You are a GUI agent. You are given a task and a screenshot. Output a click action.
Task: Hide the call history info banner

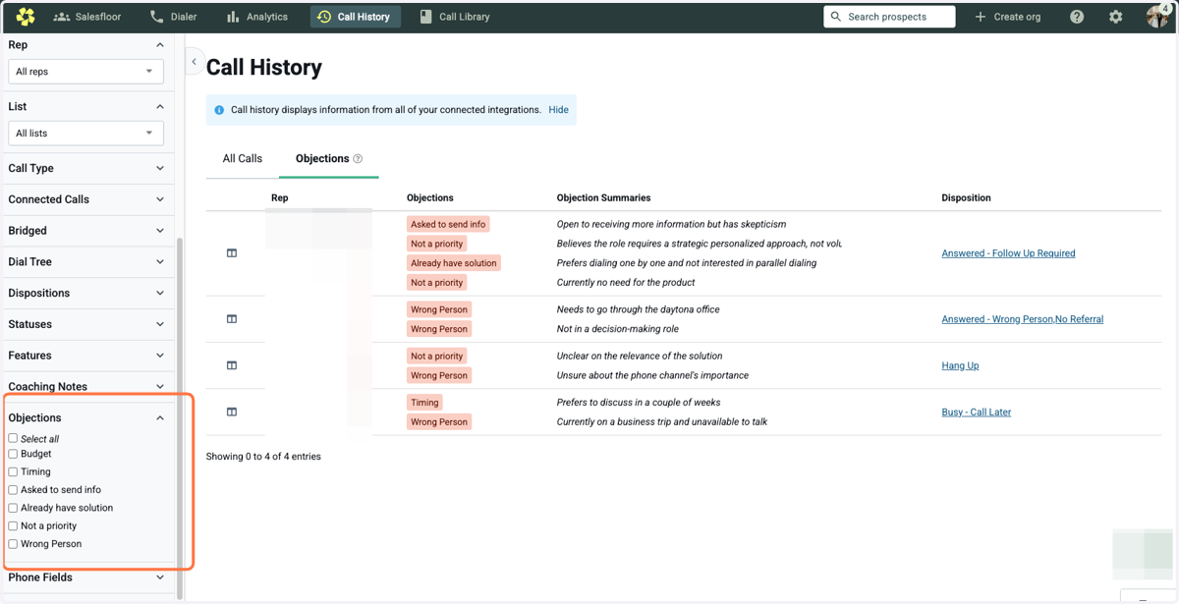(x=558, y=110)
